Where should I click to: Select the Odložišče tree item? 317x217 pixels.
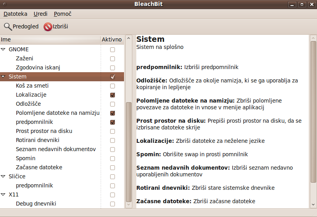(x=28, y=104)
